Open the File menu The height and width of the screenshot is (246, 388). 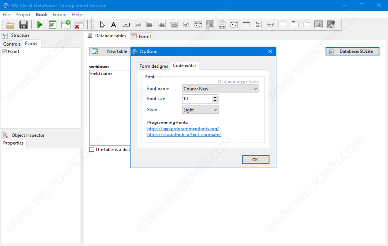point(6,15)
